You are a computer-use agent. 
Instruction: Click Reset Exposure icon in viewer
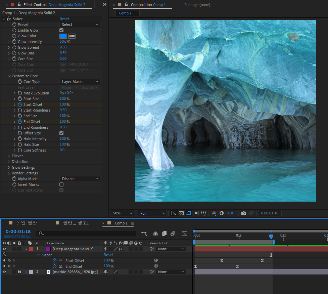coord(222,213)
